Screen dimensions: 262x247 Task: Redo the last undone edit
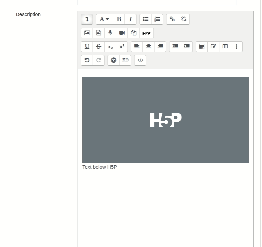pos(99,60)
